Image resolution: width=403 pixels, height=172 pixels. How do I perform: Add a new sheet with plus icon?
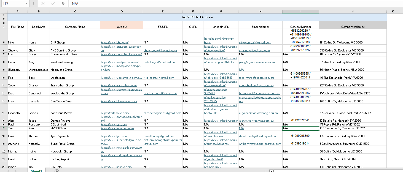(x=57, y=171)
